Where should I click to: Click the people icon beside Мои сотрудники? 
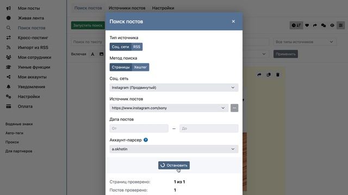[9, 57]
